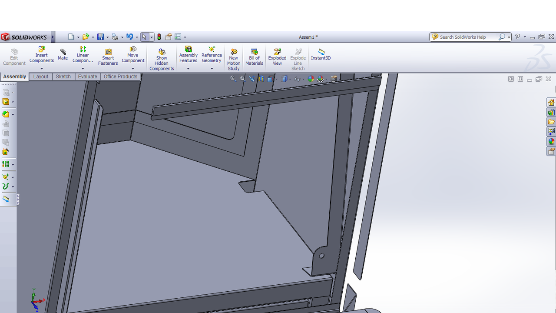Open Appearances tab in task pane
Image resolution: width=556 pixels, height=313 pixels.
[551, 141]
